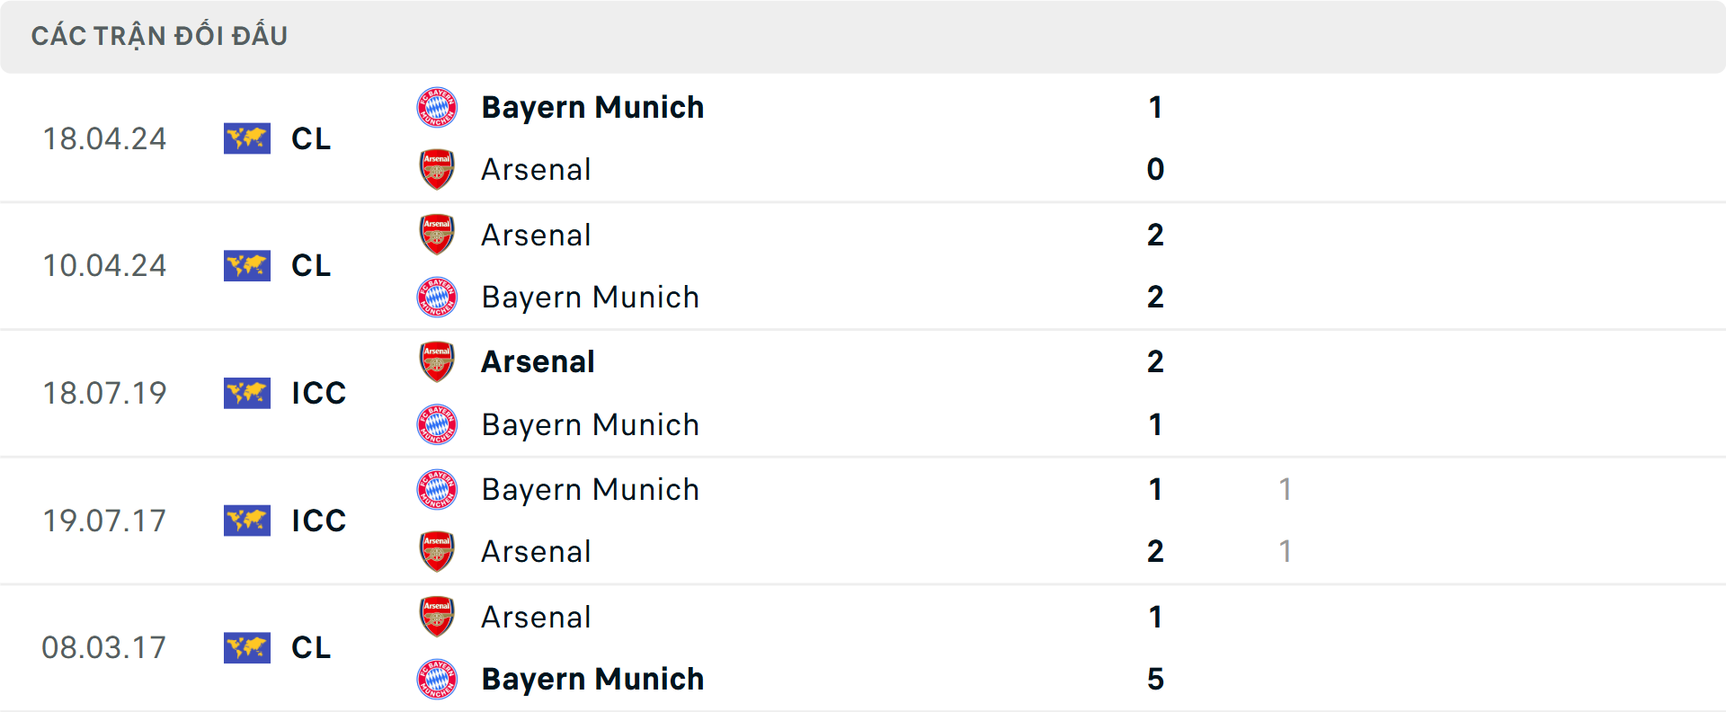Click the 2-2 score of the 10.04.24 match
Image resolution: width=1726 pixels, height=712 pixels.
tap(1156, 266)
